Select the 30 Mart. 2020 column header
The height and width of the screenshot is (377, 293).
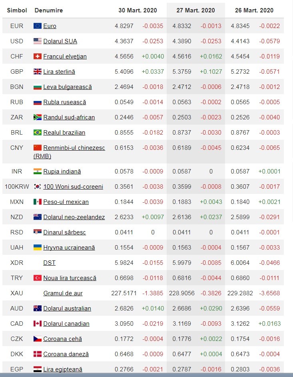click(x=138, y=10)
